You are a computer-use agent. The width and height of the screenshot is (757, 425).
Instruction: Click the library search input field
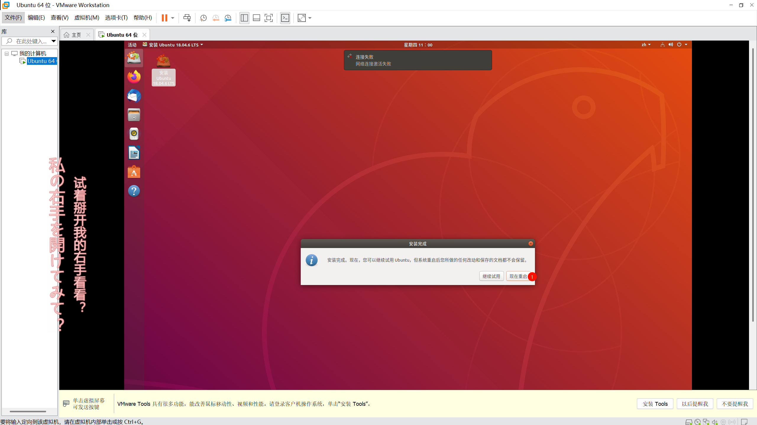click(31, 41)
